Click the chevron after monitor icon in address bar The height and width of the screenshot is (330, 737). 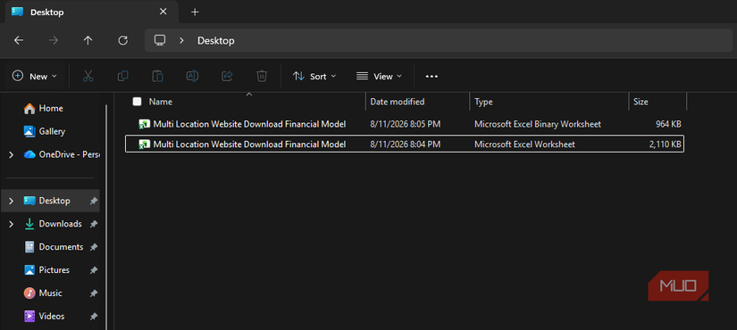coord(181,40)
